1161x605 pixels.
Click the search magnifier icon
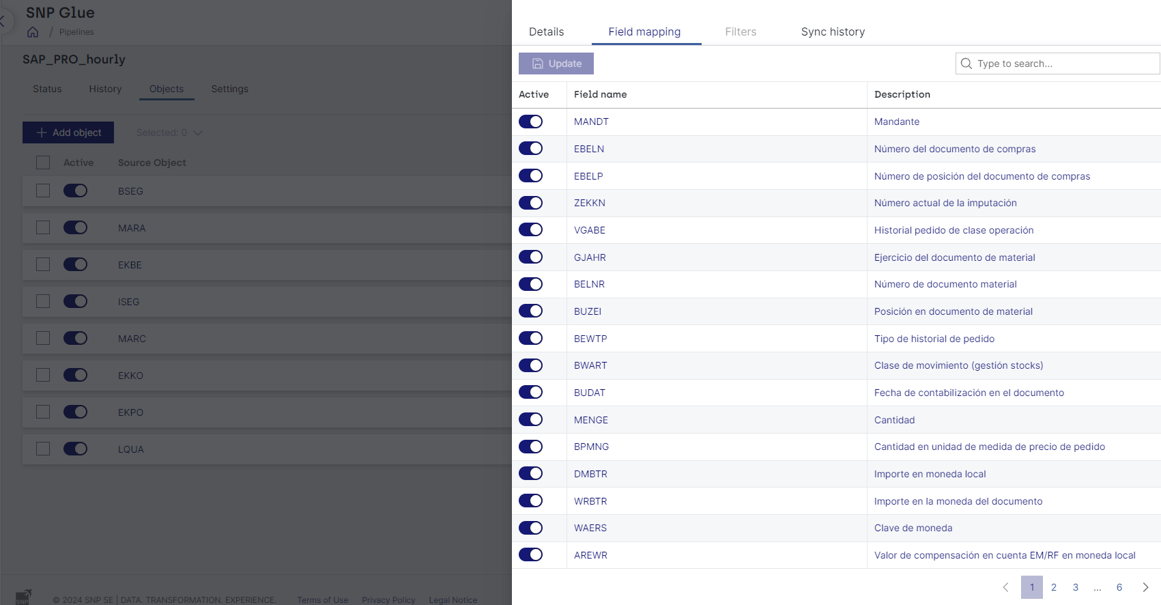pos(966,64)
